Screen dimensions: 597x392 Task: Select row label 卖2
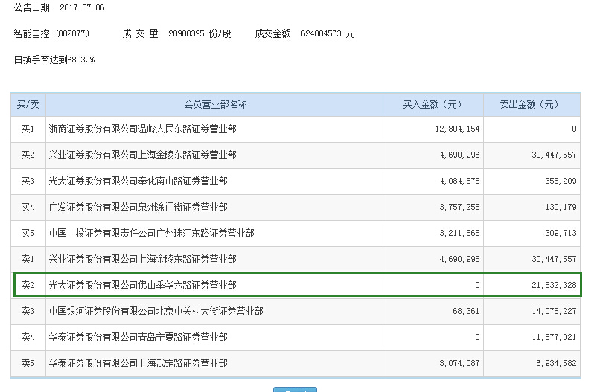point(28,285)
